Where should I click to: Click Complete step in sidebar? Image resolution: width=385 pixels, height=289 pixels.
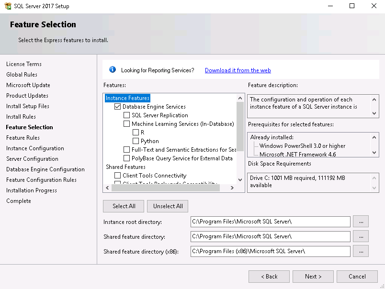pyautogui.click(x=18, y=201)
